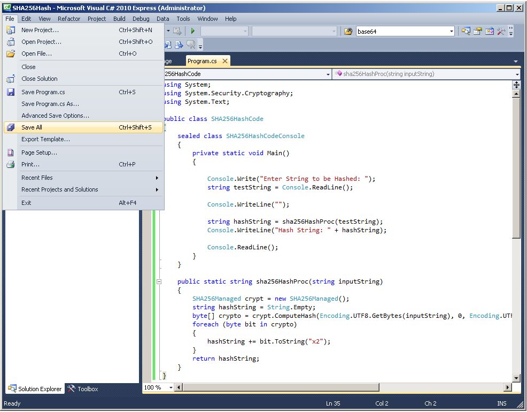Open the sha256HashProc members dropdown
Image resolution: width=527 pixels, height=412 pixels.
pos(517,74)
